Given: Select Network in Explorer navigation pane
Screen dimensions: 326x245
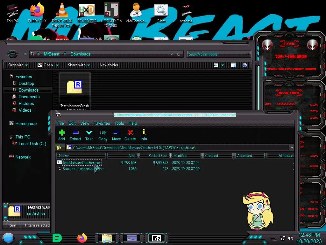Looking at the screenshot, I should click(23, 157).
